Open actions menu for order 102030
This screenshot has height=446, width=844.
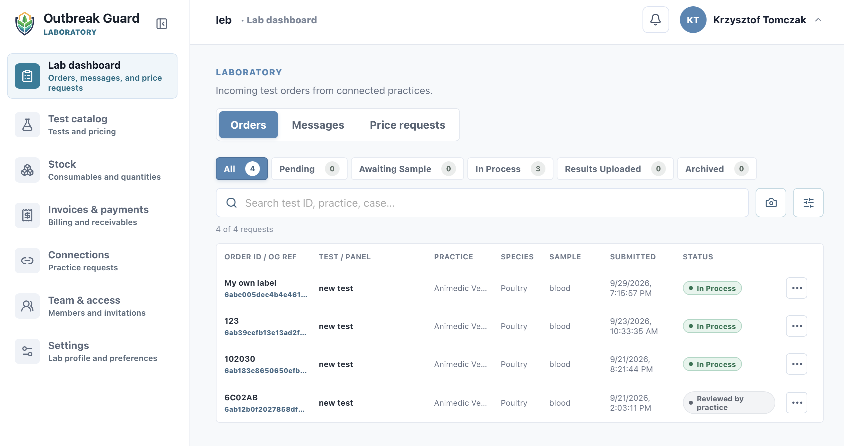click(797, 364)
